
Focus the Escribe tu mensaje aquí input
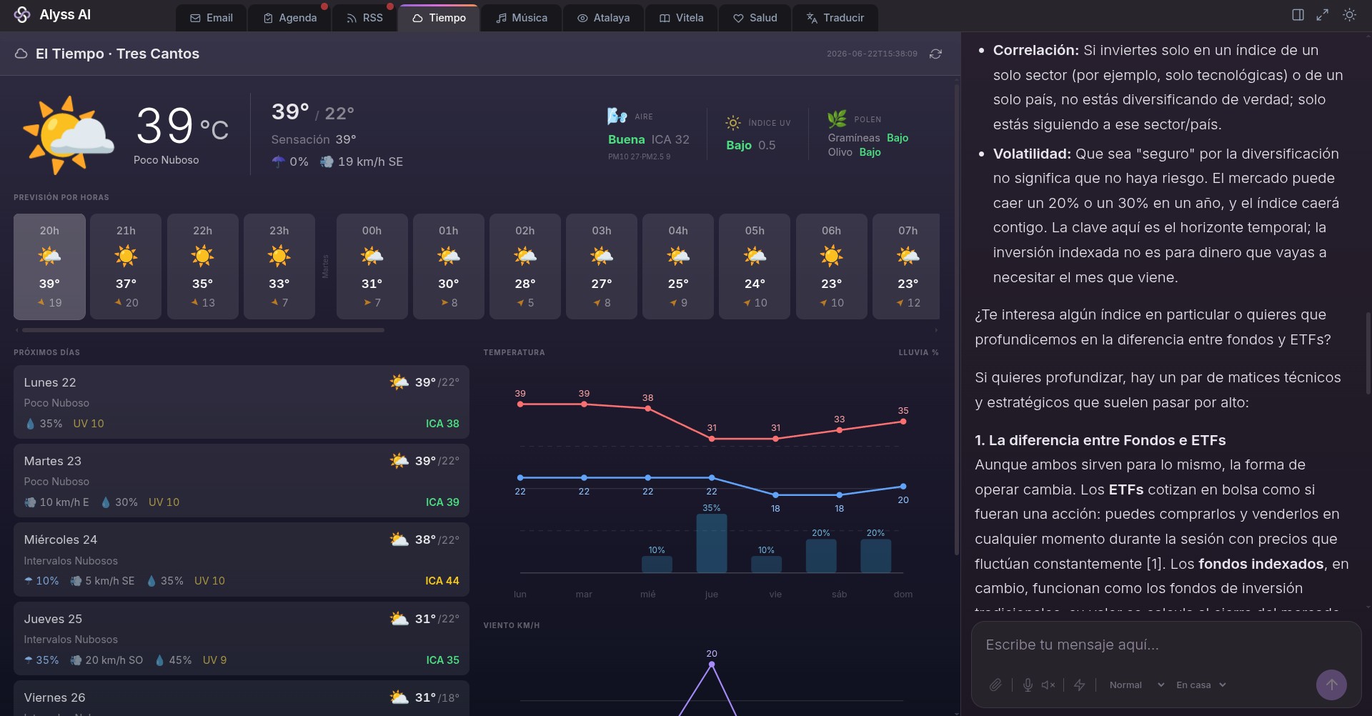click(1166, 645)
